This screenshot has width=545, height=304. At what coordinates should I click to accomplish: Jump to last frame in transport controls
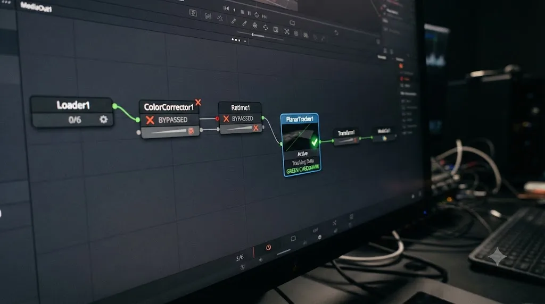pos(264,16)
